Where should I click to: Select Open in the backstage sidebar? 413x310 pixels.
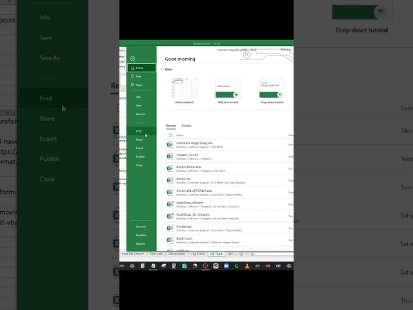click(x=142, y=85)
